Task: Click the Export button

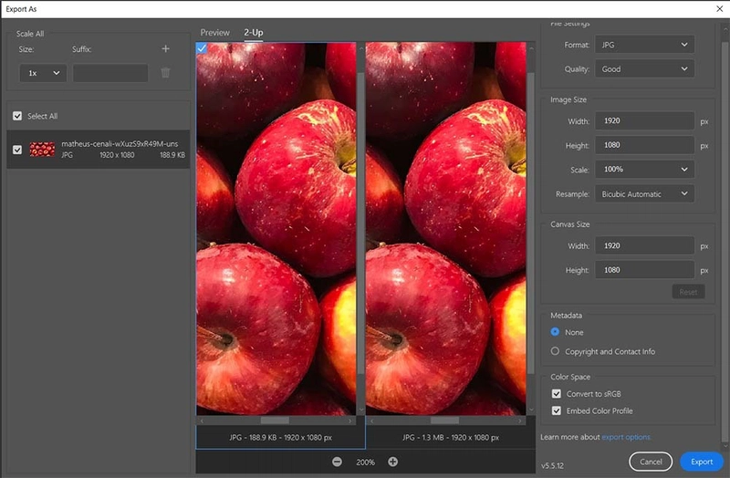Action: coord(702,462)
